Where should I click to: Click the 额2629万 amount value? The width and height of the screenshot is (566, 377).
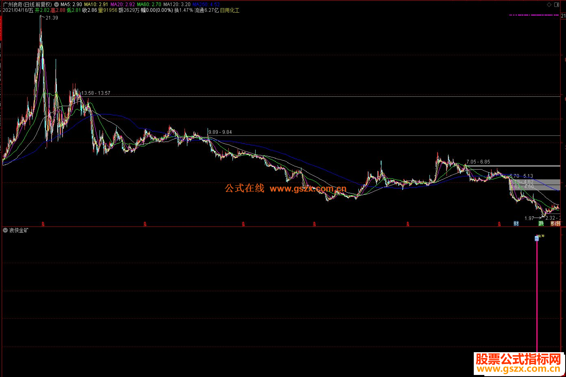[129, 11]
